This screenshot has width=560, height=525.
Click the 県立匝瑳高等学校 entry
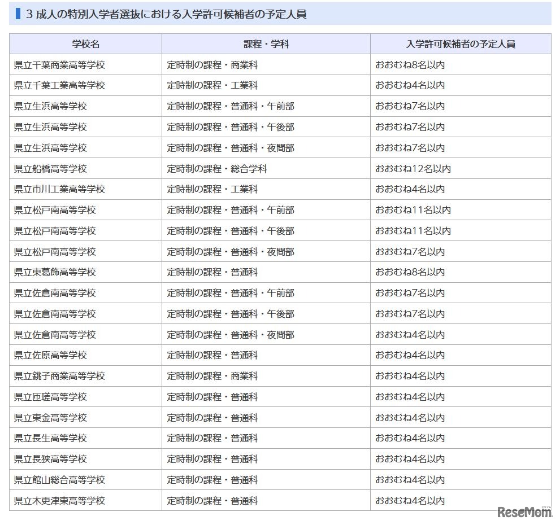coord(84,397)
